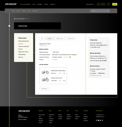Open 'Публичная оферта' footer link

(x=22, y=120)
